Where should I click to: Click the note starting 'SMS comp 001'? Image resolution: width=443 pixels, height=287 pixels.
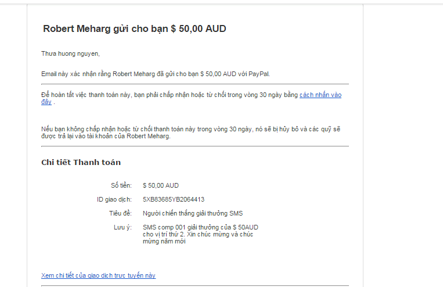[200, 227]
